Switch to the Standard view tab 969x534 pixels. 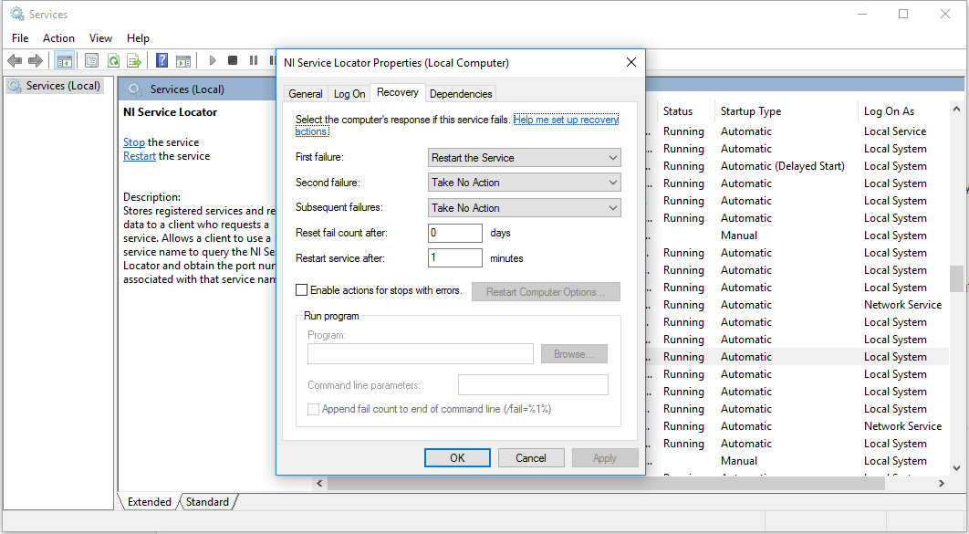coord(208,502)
